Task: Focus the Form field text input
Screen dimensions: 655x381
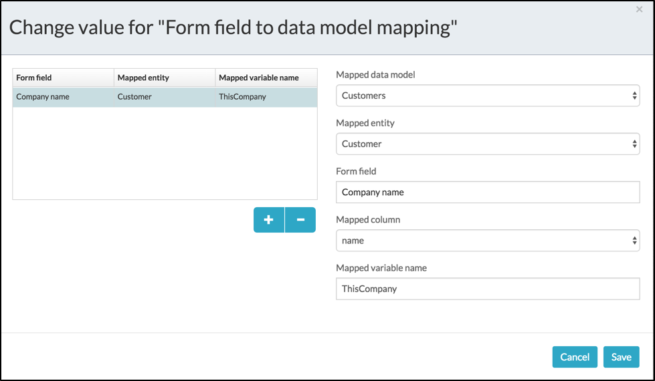Action: [488, 193]
